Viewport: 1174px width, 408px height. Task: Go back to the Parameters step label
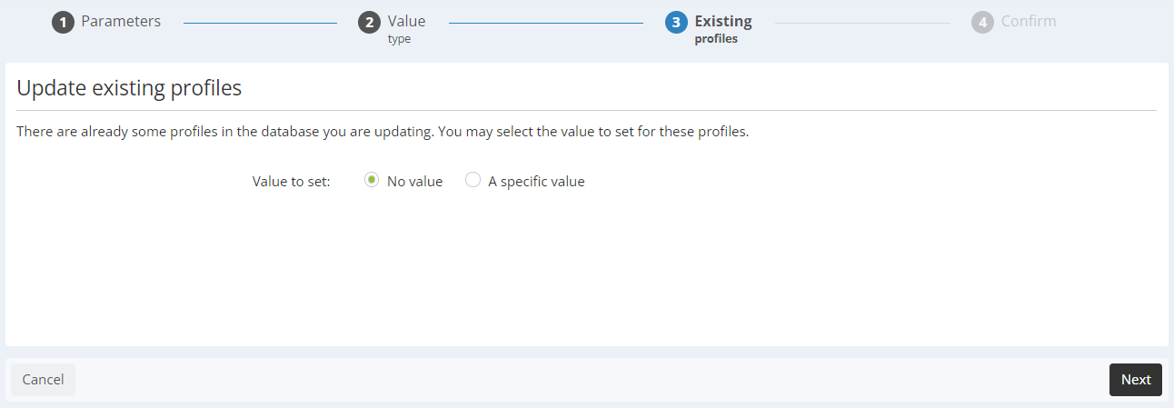tap(121, 21)
